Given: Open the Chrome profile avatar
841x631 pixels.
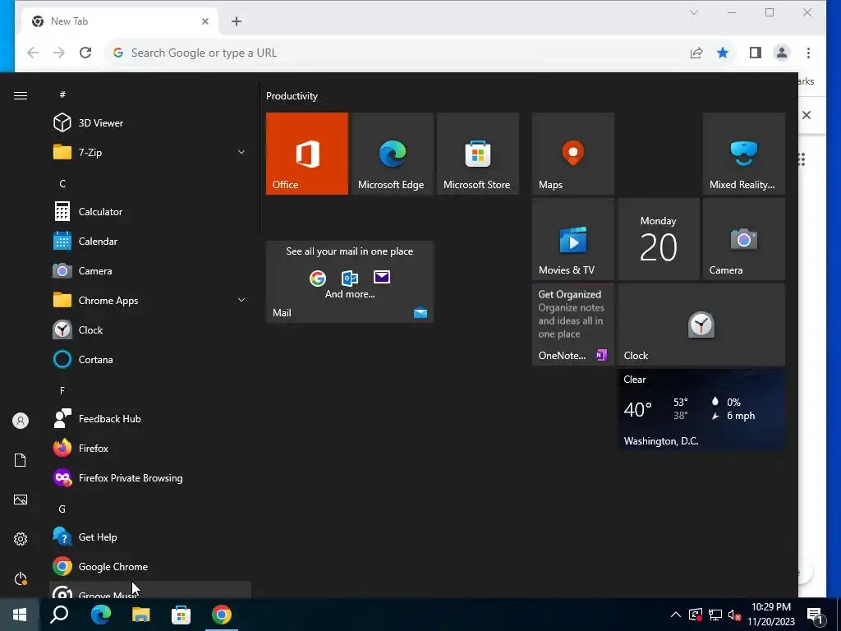Looking at the screenshot, I should pos(782,53).
